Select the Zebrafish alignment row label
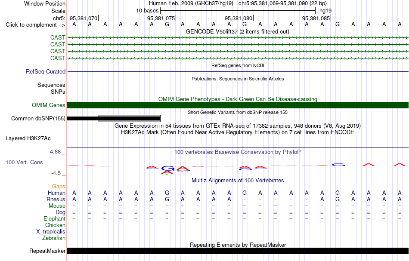 pos(54,238)
